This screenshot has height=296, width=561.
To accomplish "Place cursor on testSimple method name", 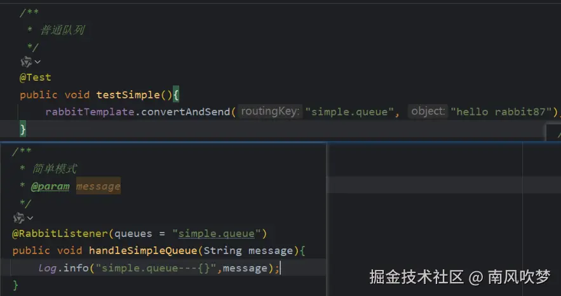I will point(129,95).
